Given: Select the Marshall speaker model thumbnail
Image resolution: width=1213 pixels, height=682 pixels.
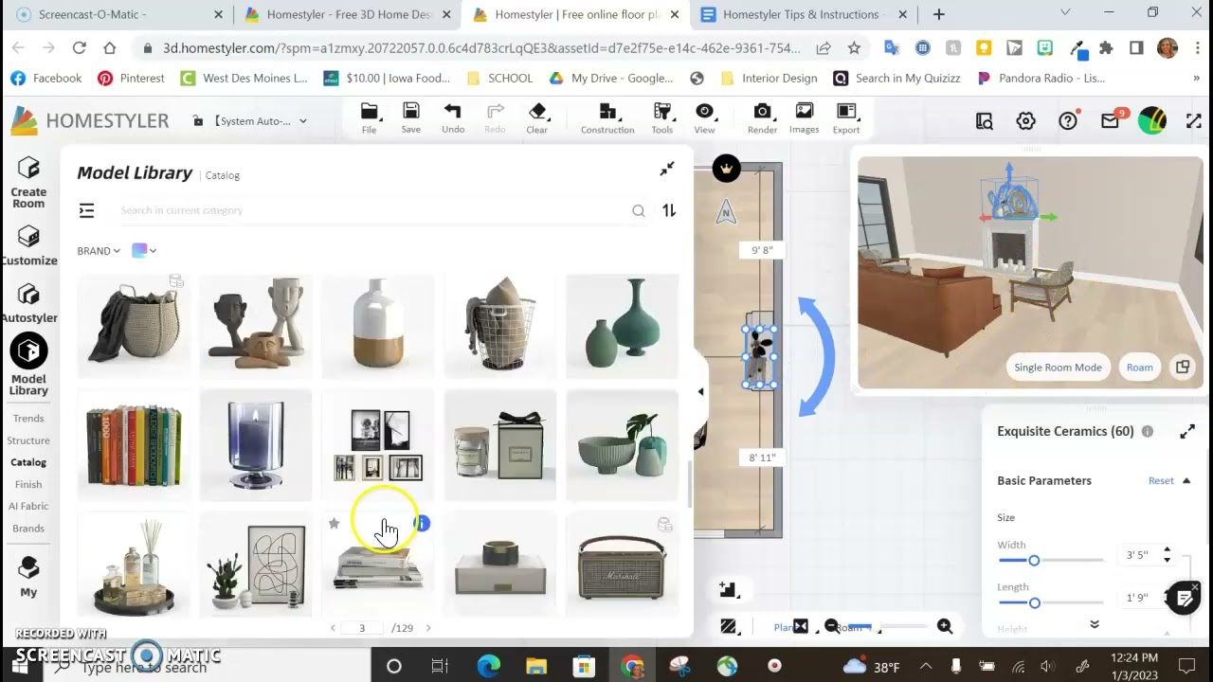Looking at the screenshot, I should (623, 565).
